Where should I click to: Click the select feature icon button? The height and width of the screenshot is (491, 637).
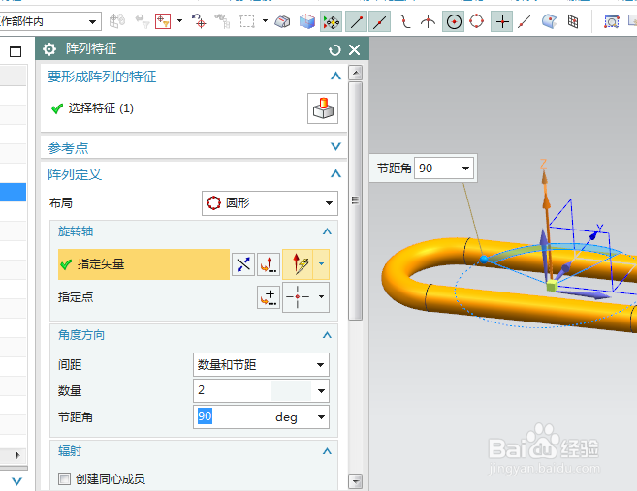(323, 108)
